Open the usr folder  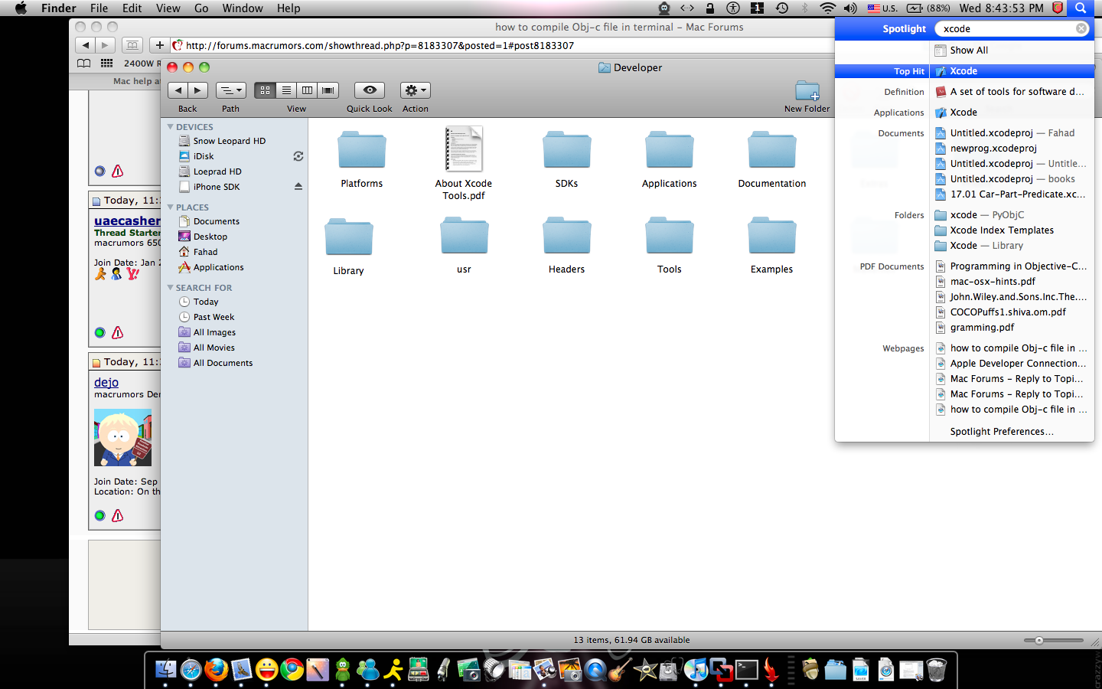pyautogui.click(x=465, y=236)
